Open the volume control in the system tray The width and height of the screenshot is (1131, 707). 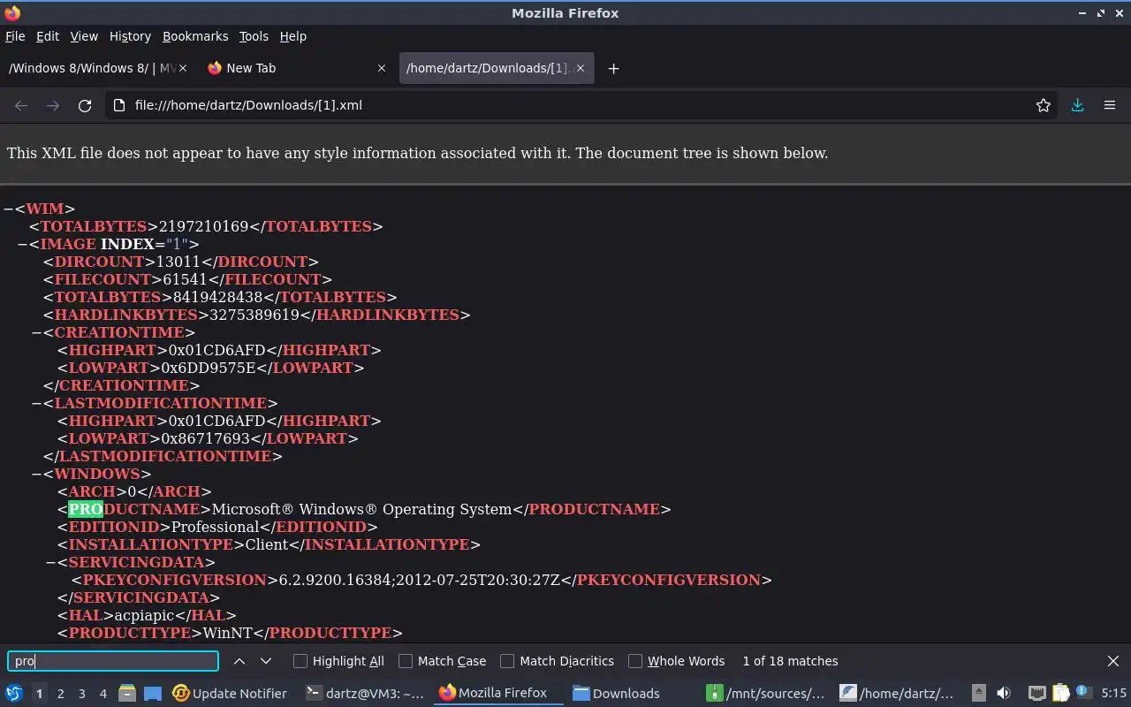(1004, 694)
